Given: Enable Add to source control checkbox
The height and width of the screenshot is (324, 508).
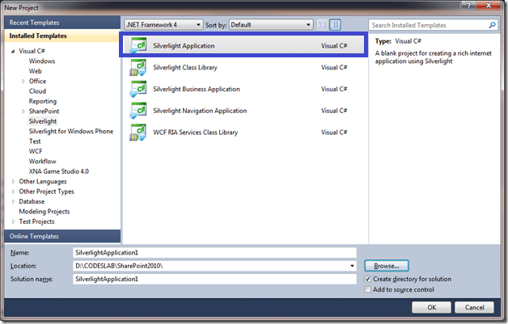Looking at the screenshot, I should tap(368, 289).
